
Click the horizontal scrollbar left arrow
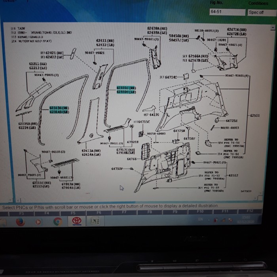(18, 200)
